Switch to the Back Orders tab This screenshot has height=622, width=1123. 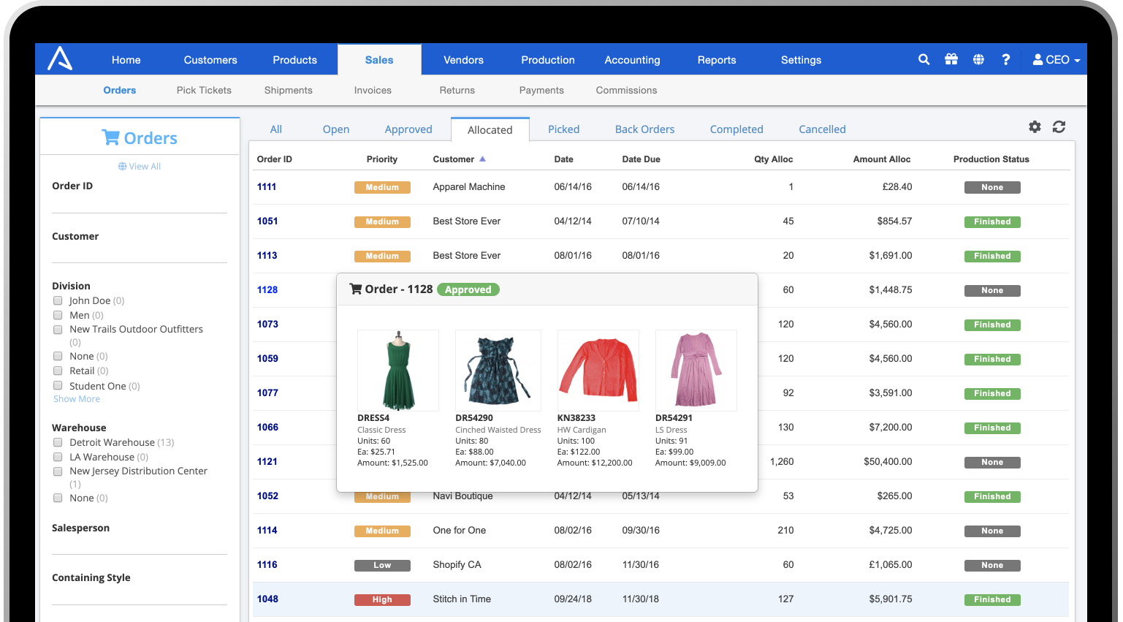click(644, 129)
